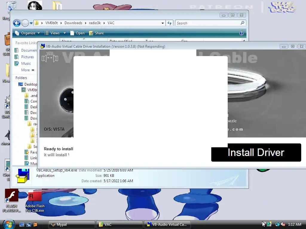Select the VAC breadcrumb in the address bar
The height and width of the screenshot is (229, 306).
(111, 23)
